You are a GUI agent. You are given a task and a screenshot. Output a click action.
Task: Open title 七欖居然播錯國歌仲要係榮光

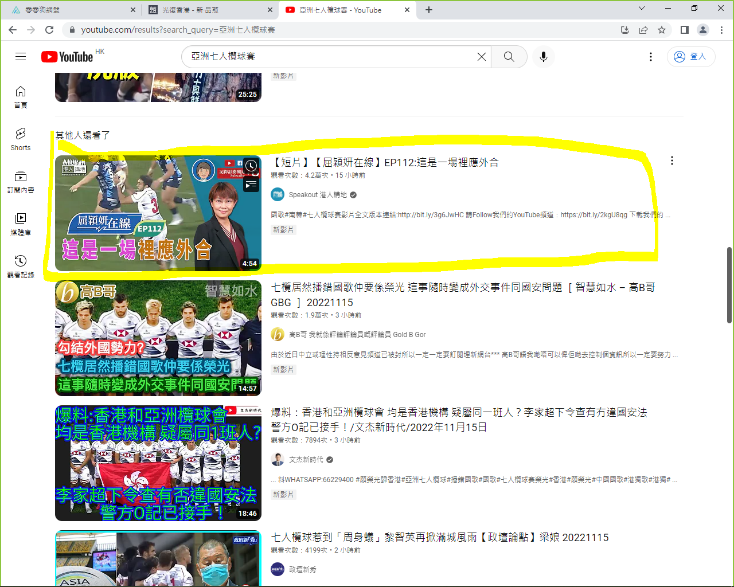click(x=463, y=295)
